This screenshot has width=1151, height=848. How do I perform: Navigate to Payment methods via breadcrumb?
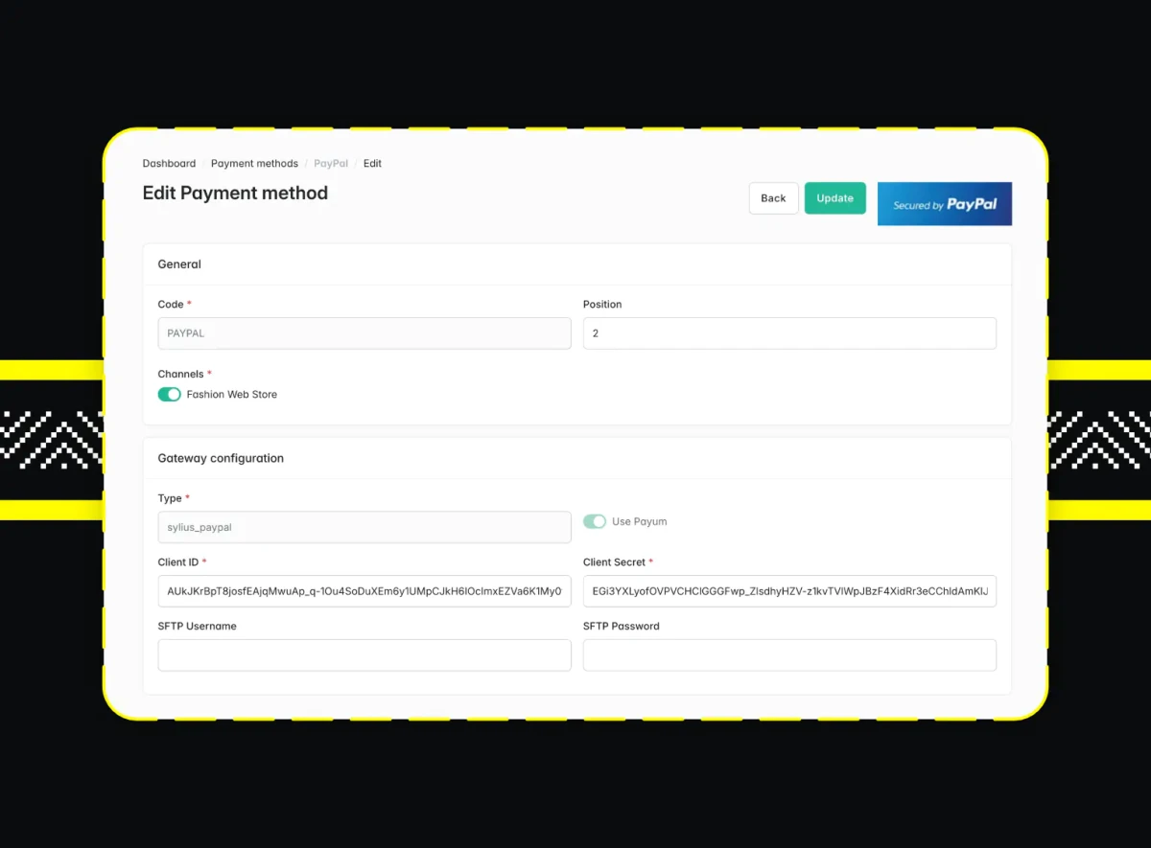pyautogui.click(x=254, y=163)
